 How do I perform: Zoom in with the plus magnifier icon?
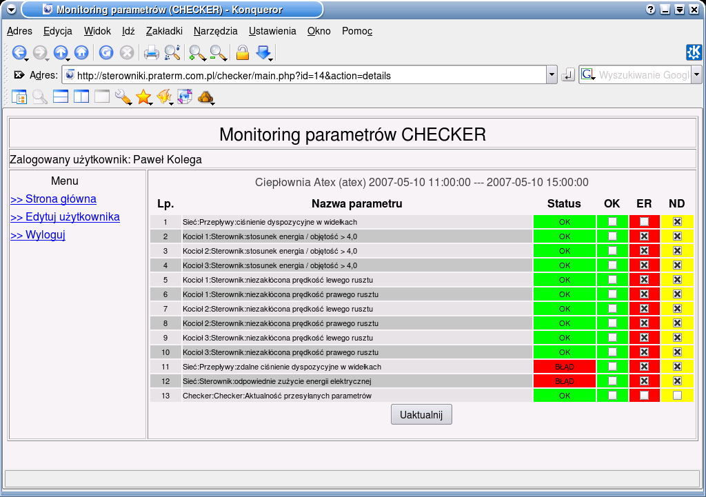tap(197, 53)
